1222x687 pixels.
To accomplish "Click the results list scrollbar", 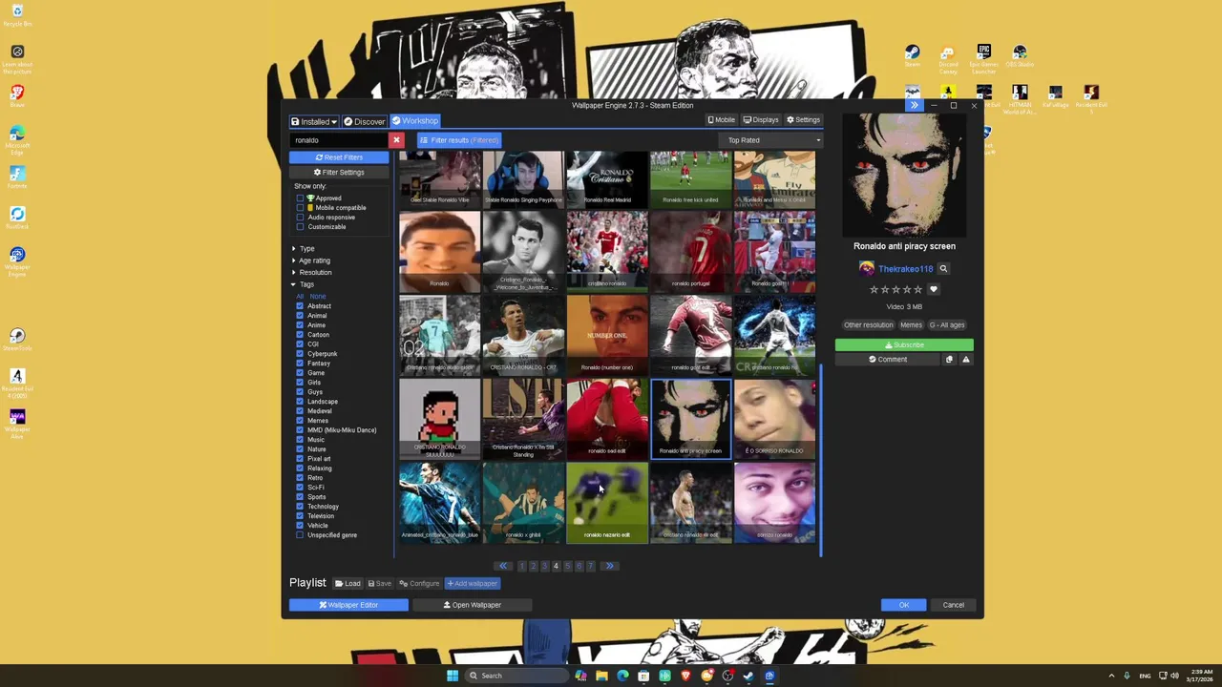I will [x=820, y=458].
